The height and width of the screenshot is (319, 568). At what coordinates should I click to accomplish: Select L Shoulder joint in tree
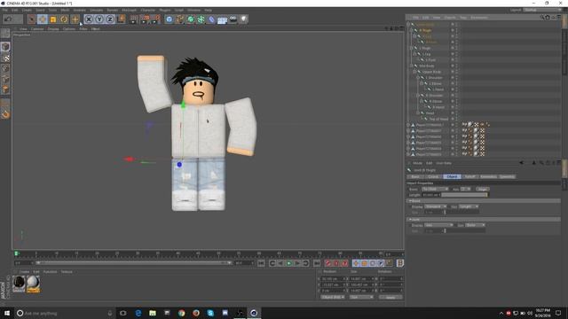pyautogui.click(x=434, y=77)
